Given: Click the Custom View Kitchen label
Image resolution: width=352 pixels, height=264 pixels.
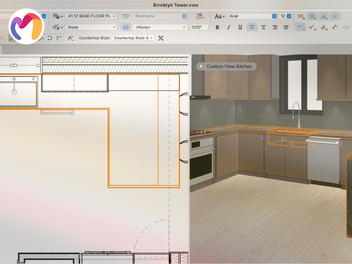Looking at the screenshot, I should pyautogui.click(x=226, y=66).
